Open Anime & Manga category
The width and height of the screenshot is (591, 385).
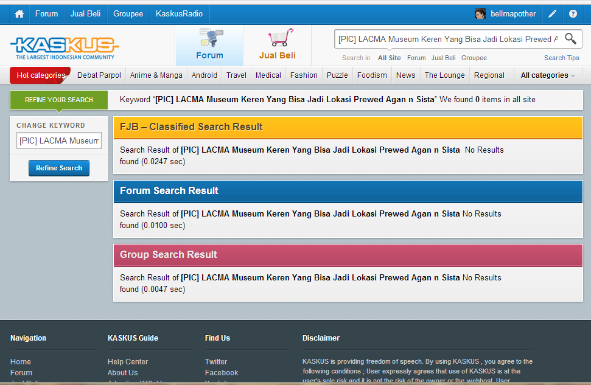click(156, 75)
